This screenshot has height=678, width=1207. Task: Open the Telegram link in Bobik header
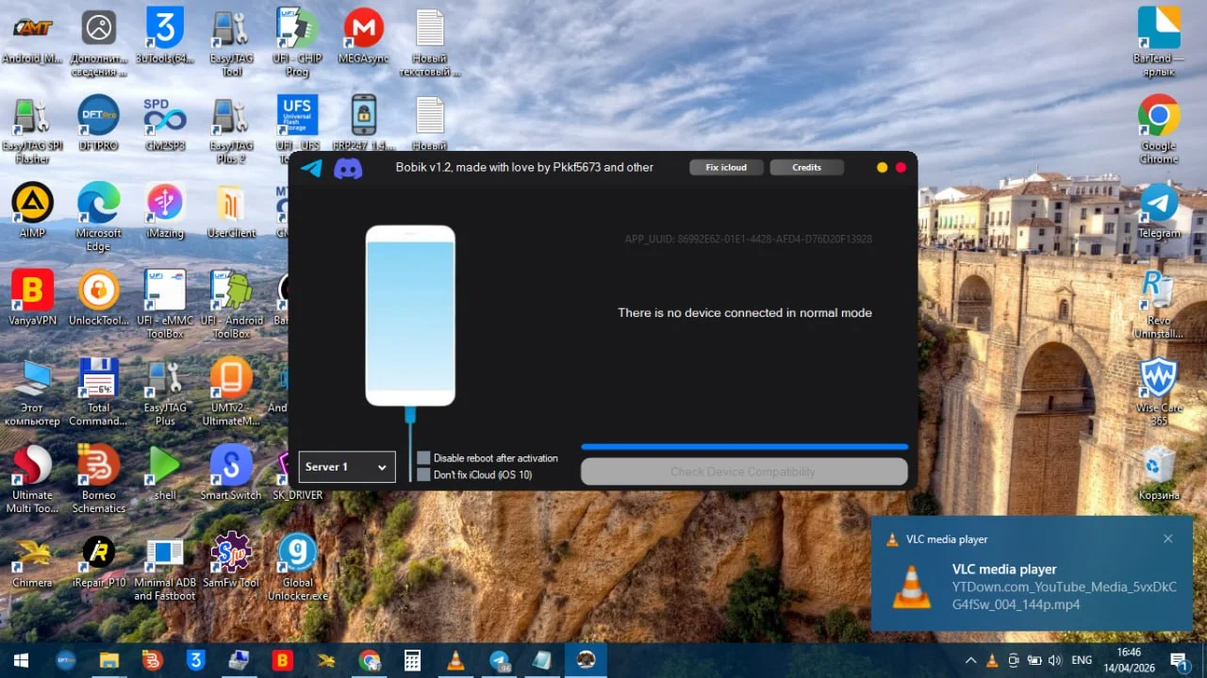311,168
